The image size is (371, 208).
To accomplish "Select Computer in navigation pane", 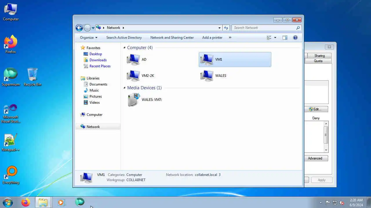I will 94,115.
